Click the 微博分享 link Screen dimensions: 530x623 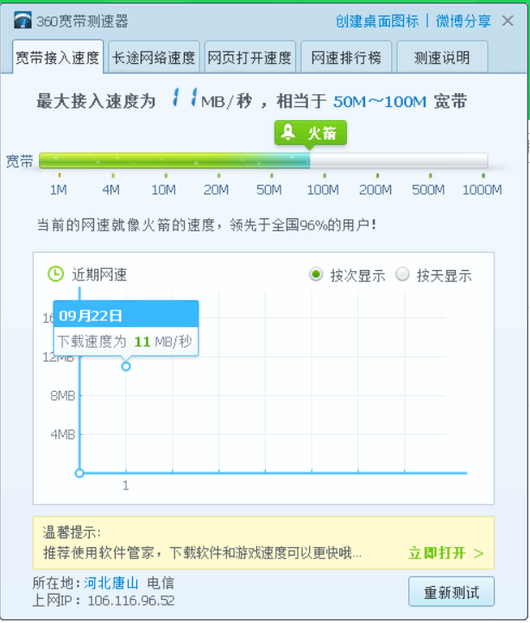coord(464,21)
